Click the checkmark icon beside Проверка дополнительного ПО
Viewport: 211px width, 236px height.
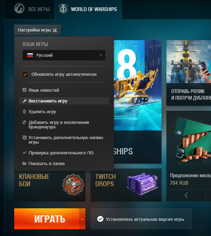tap(24, 153)
